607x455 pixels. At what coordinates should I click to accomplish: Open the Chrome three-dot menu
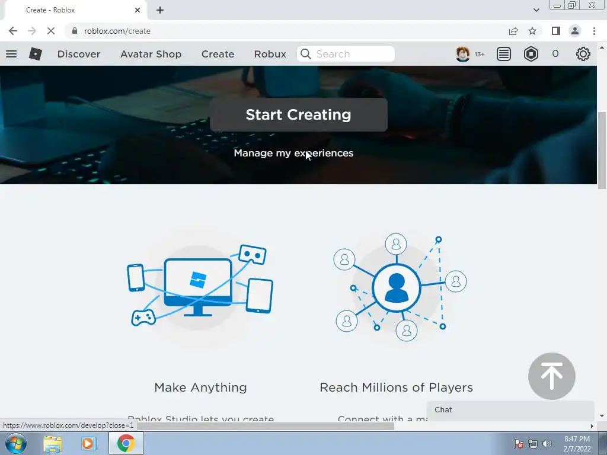(594, 31)
